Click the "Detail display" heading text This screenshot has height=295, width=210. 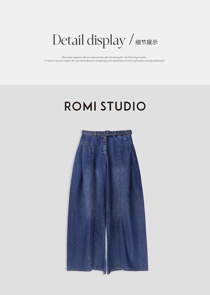(89, 40)
